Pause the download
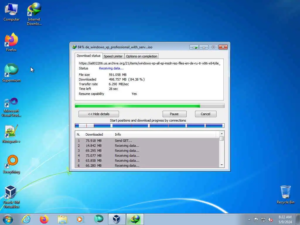This screenshot has height=225, width=300. click(x=174, y=114)
